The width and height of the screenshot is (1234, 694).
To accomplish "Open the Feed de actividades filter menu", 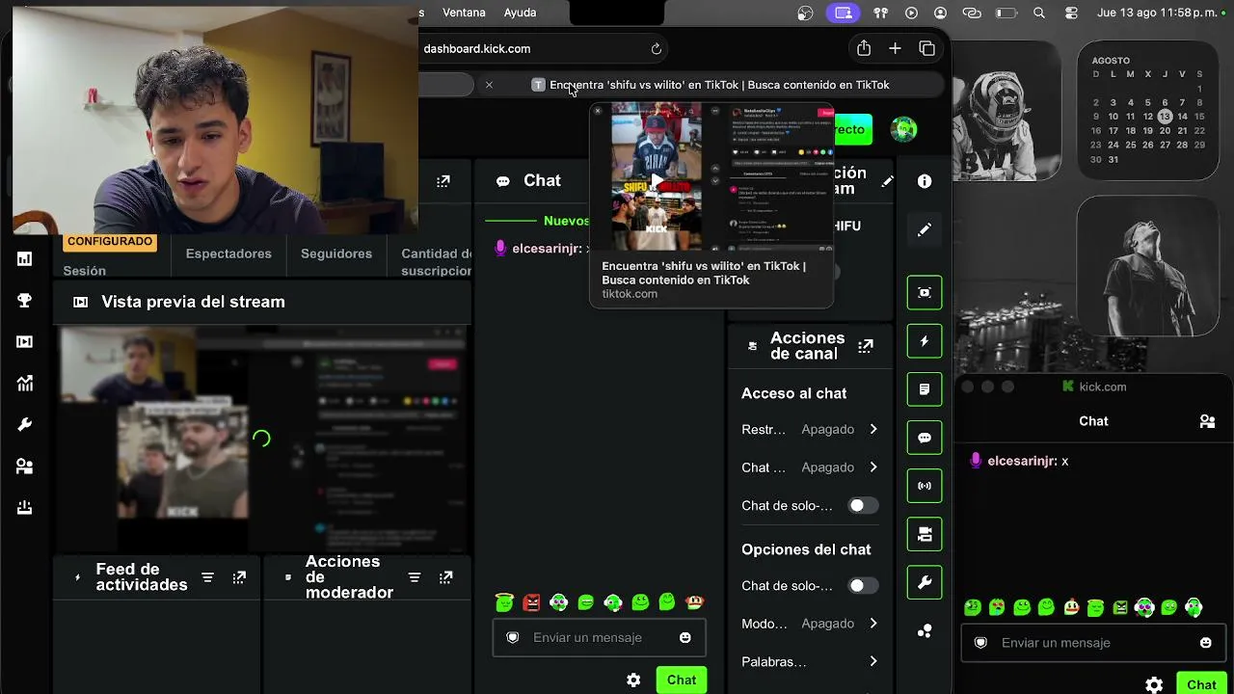I will [x=207, y=577].
